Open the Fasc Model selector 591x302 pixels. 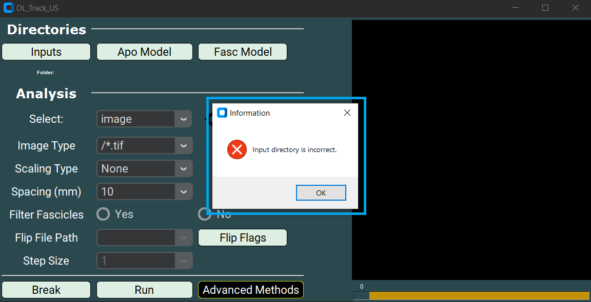point(242,52)
